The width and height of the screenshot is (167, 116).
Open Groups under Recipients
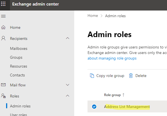[x=16, y=58]
